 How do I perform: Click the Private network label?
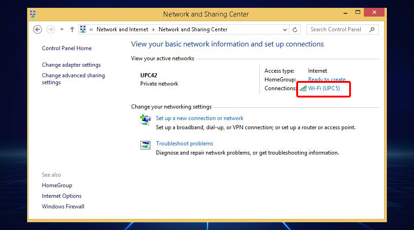[x=159, y=84]
